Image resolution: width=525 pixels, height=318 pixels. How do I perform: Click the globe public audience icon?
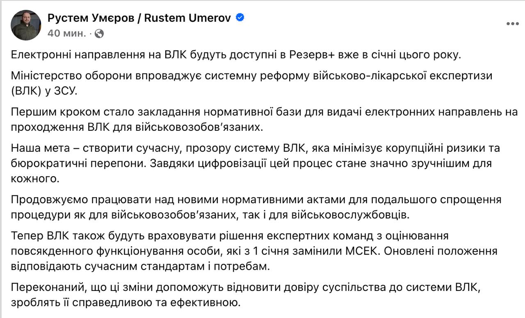(99, 34)
